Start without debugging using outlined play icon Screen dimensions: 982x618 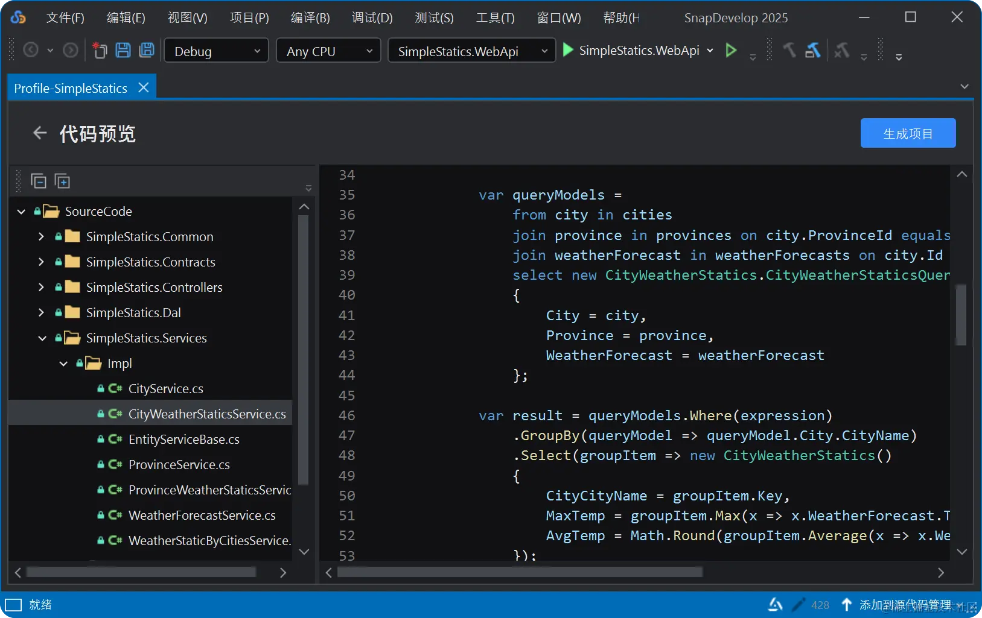tap(731, 51)
